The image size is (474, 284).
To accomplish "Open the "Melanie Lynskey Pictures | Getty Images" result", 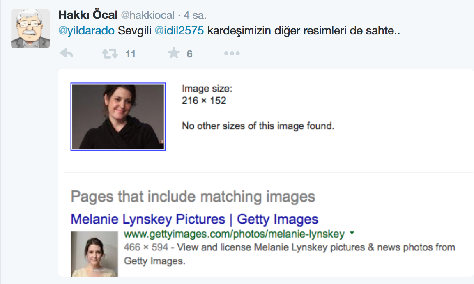I will pyautogui.click(x=194, y=219).
